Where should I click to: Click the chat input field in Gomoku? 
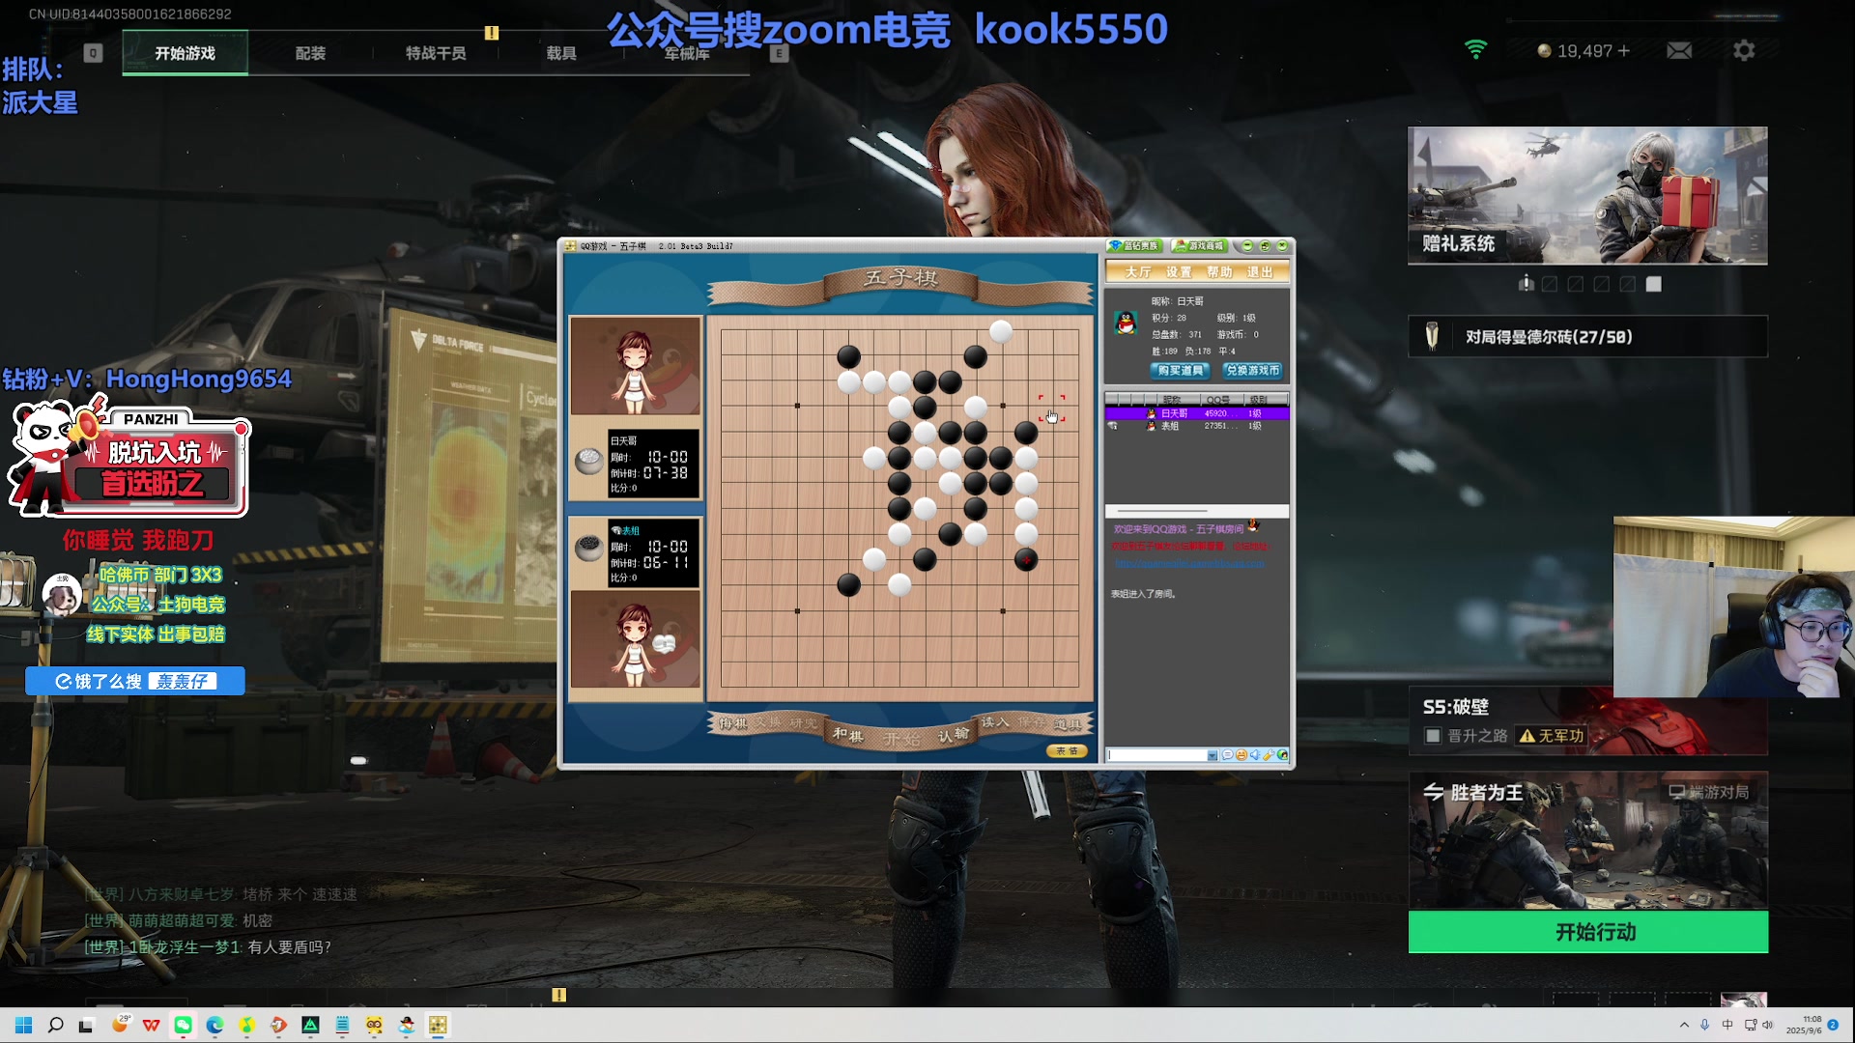[x=1157, y=755]
